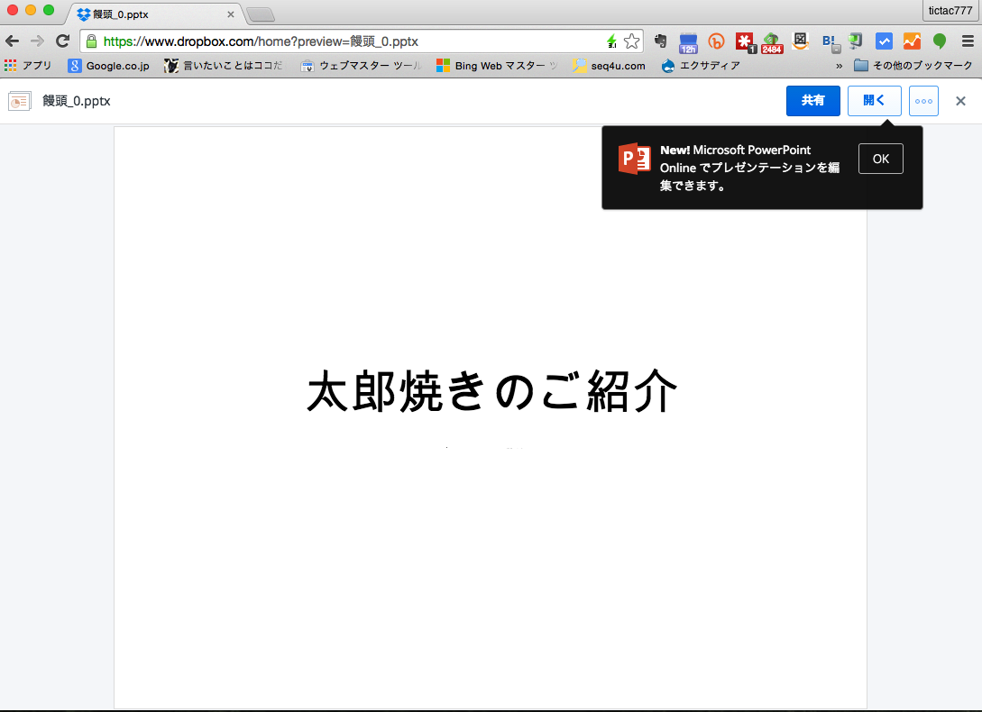Open the green Hangouts extension icon

[x=940, y=41]
